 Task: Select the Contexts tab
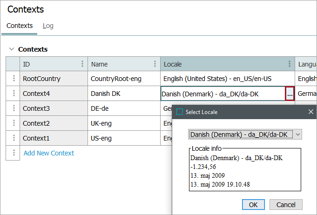click(20, 26)
